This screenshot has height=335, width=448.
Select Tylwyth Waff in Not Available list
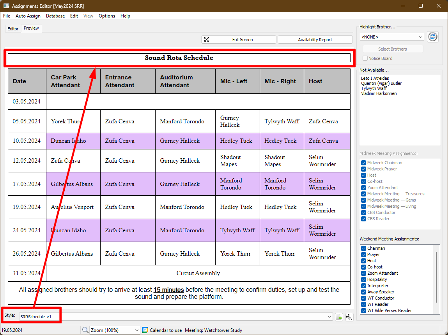coord(374,88)
